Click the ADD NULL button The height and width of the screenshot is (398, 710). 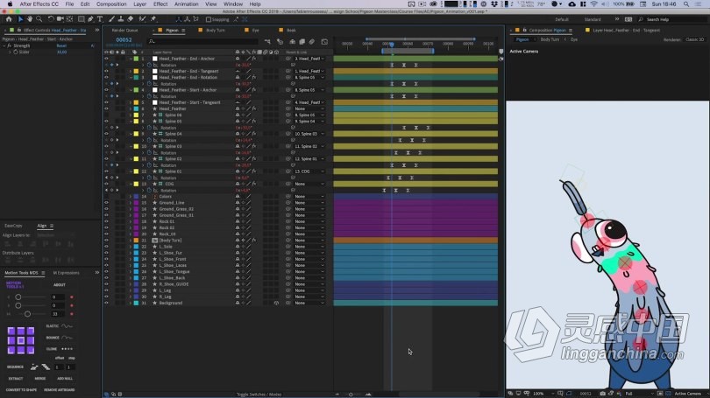click(65, 379)
